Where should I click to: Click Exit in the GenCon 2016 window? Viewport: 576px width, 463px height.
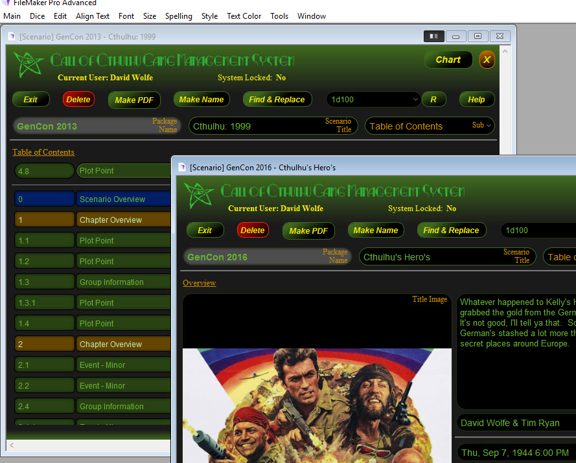205,231
